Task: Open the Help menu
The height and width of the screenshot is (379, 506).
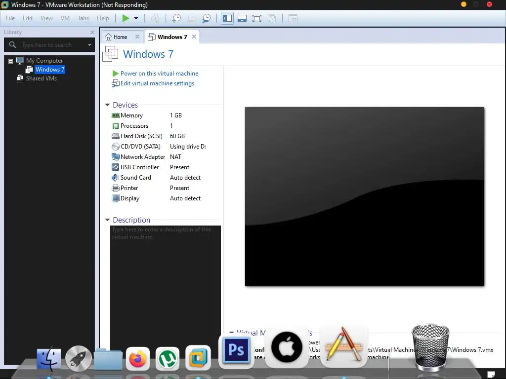Action: (x=103, y=18)
